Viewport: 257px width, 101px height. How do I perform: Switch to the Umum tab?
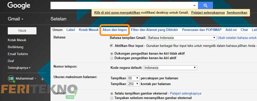point(57,30)
